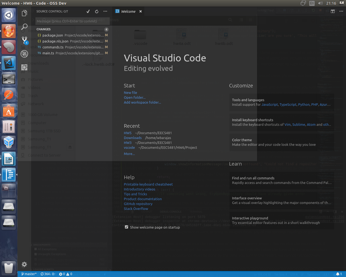Open Source Control more actions ellipsis
Image resolution: width=346 pixels, height=277 pixels.
point(105,11)
